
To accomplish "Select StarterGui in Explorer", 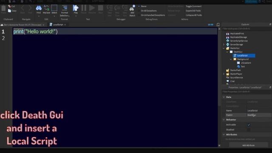I will (235, 48).
